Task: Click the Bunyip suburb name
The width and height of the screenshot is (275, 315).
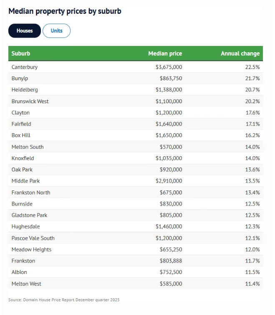Action: coord(20,78)
